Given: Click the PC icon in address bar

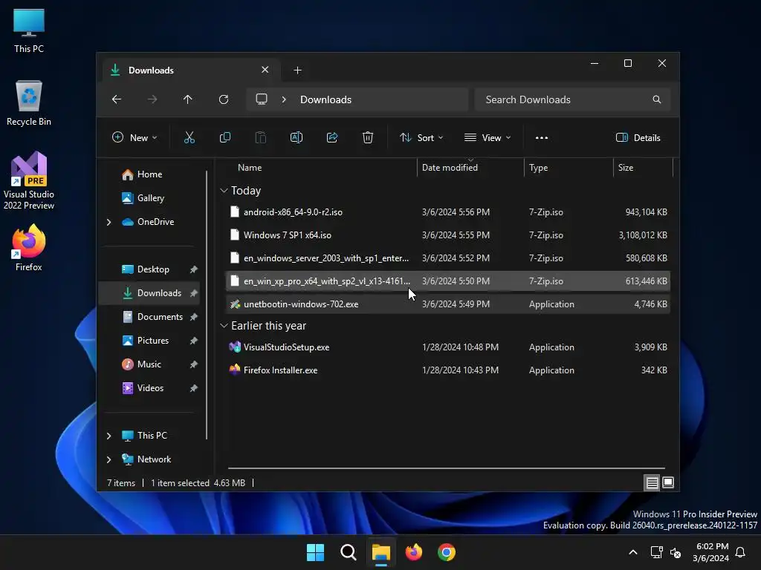Looking at the screenshot, I should tap(262, 99).
